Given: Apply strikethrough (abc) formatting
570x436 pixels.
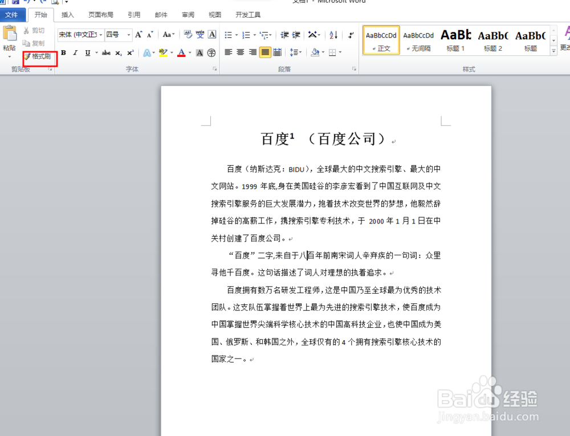Looking at the screenshot, I should coord(106,53).
